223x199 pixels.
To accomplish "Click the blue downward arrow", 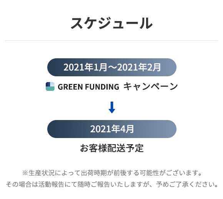I will [x=112, y=107].
